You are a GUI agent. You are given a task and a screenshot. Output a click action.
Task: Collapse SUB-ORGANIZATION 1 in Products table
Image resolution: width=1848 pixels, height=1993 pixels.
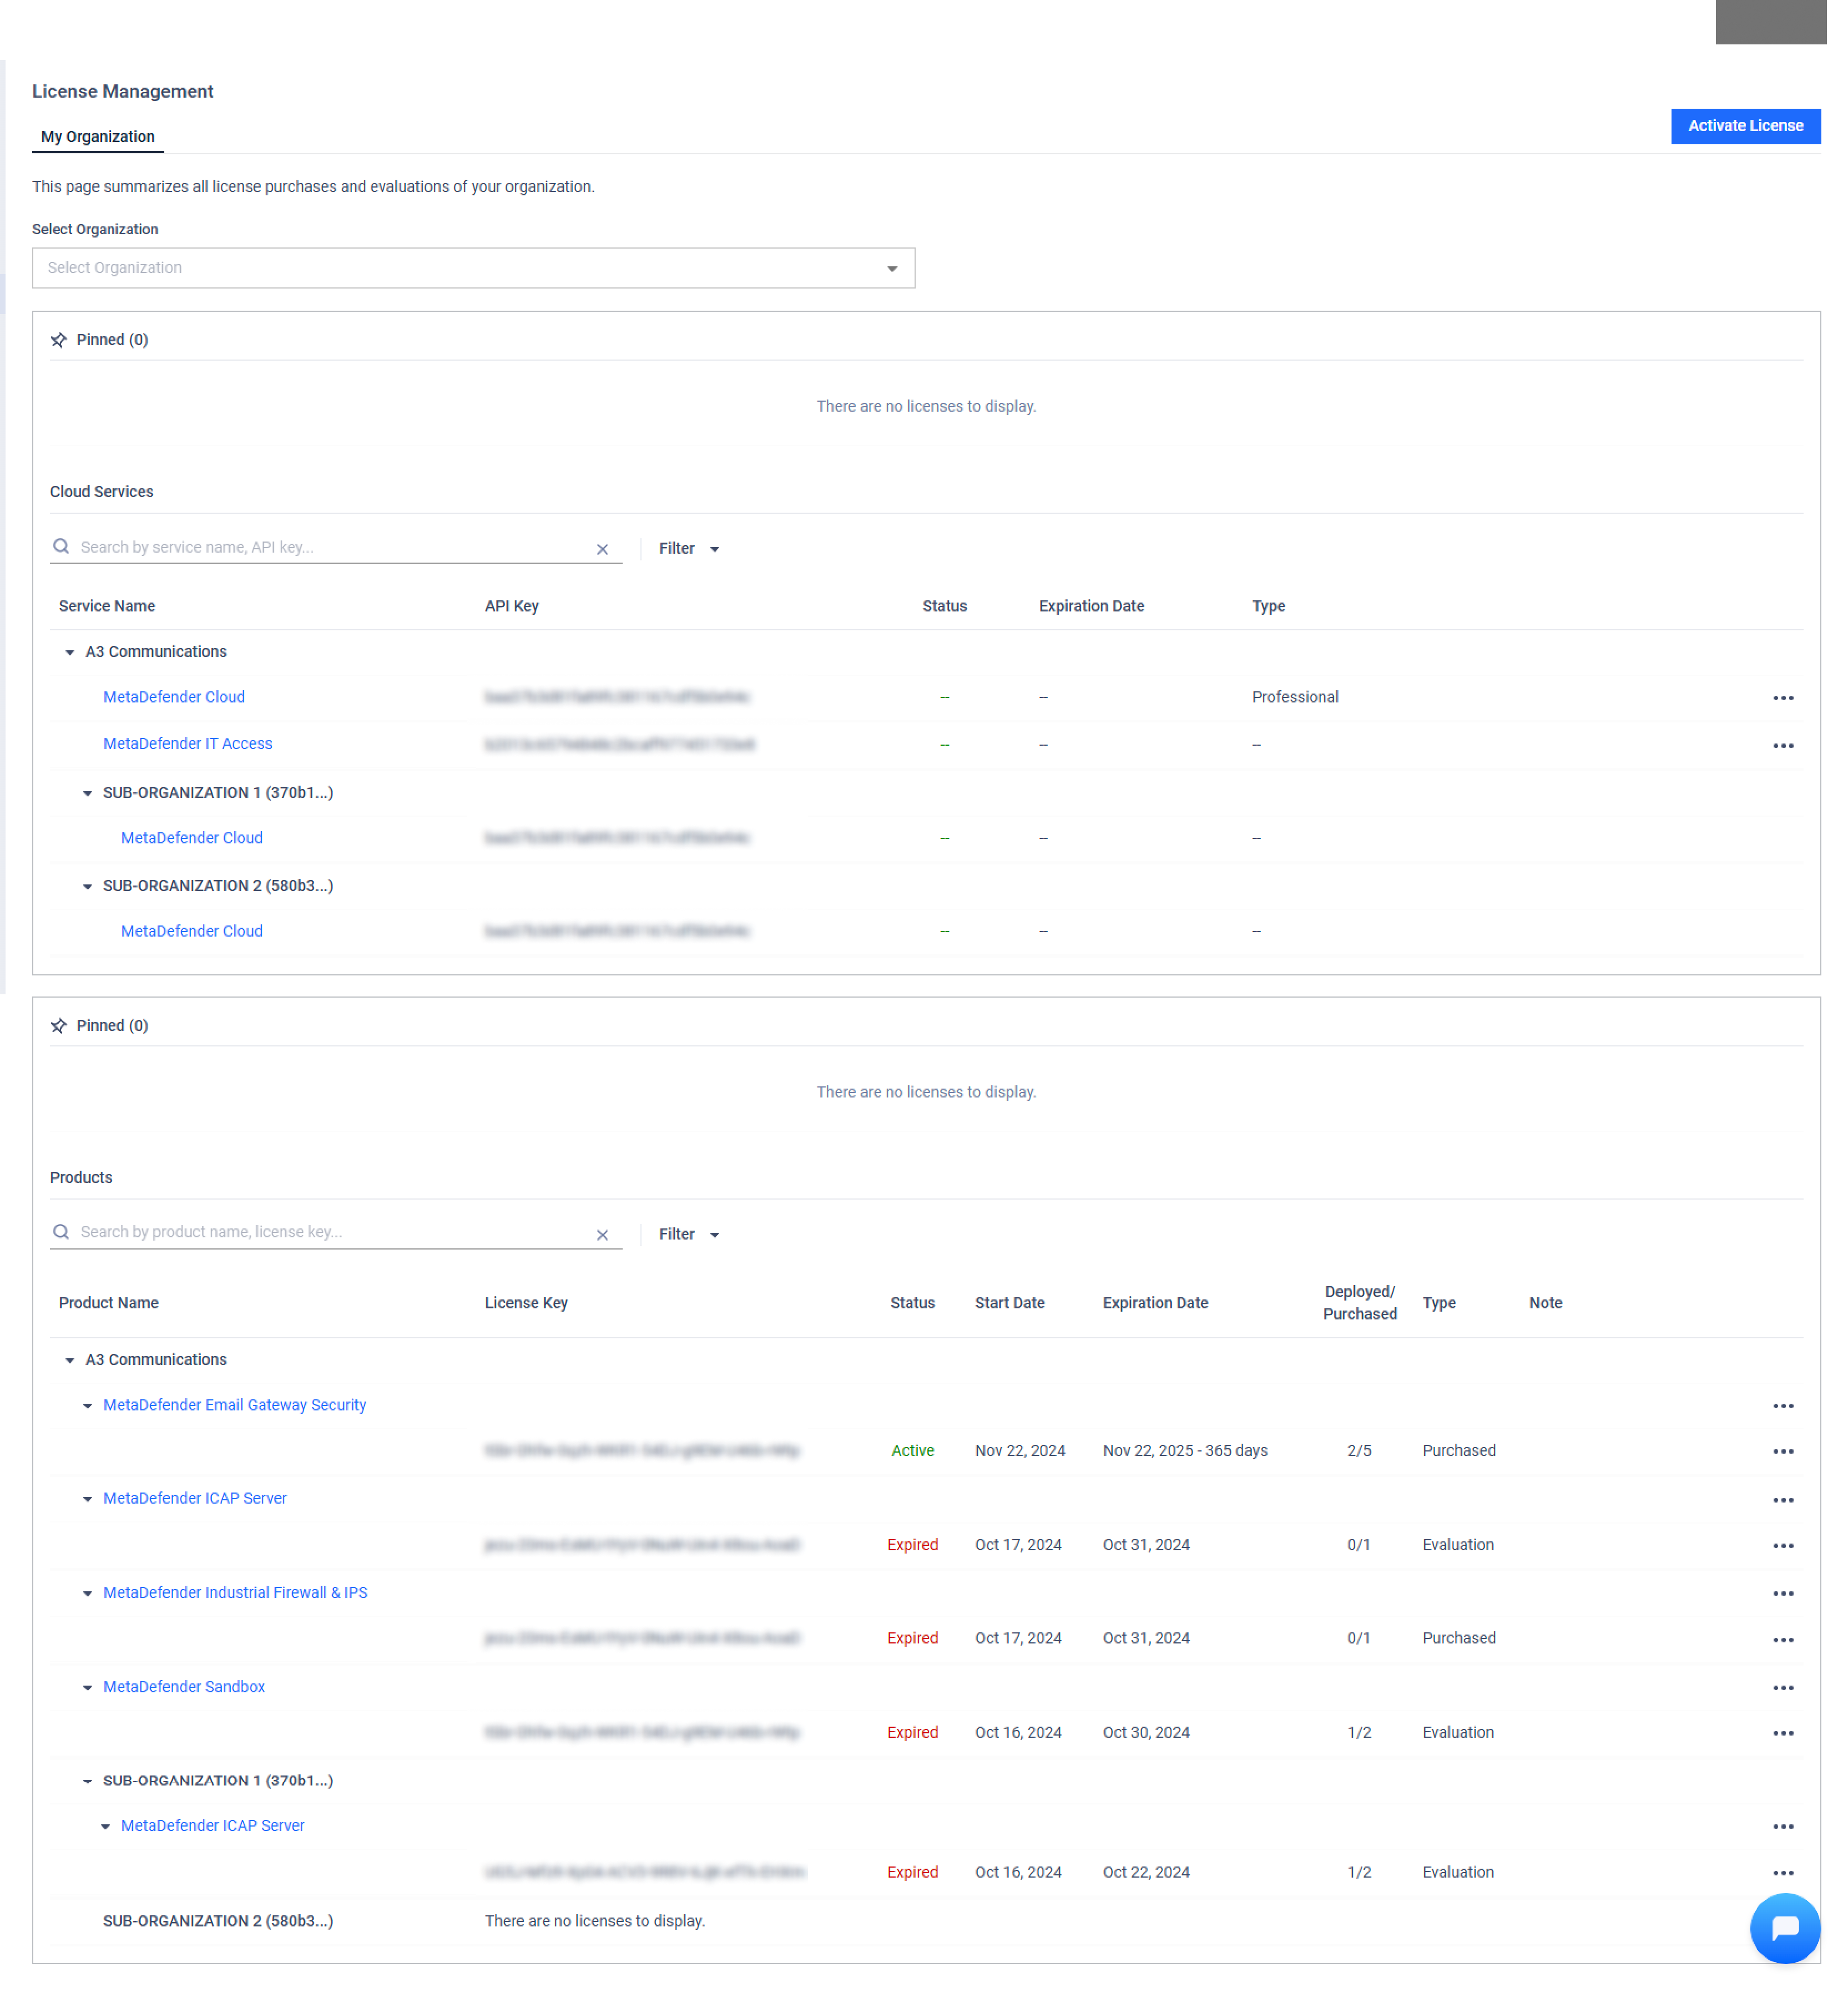tap(88, 1781)
